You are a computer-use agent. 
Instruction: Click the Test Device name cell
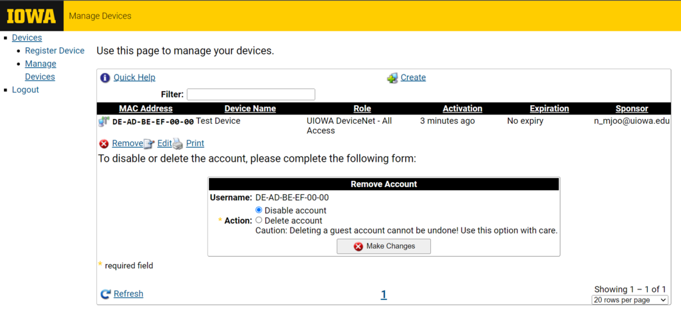[218, 121]
